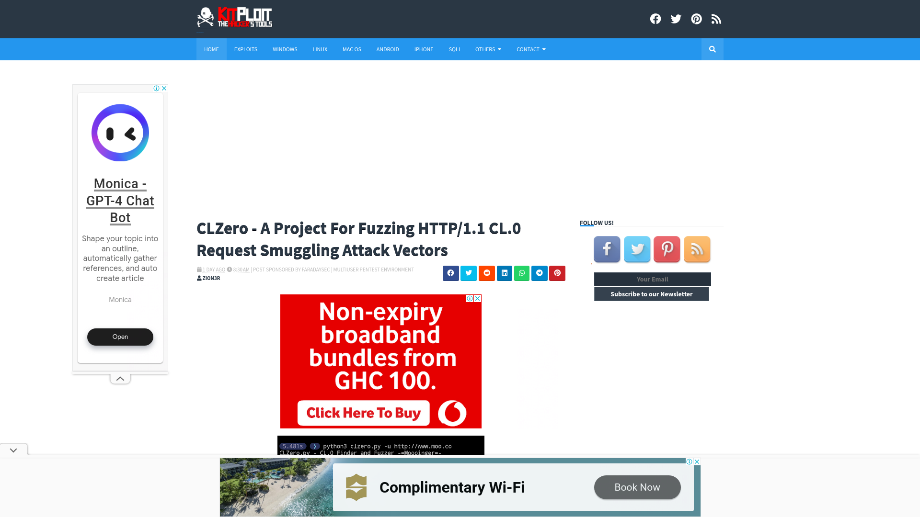Click the RSS feed icon in header
This screenshot has height=517, width=920.
click(x=716, y=19)
